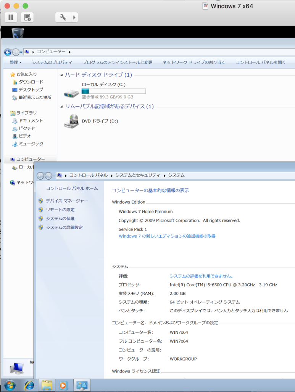Open the Recycle Bin on desktop

18,33
